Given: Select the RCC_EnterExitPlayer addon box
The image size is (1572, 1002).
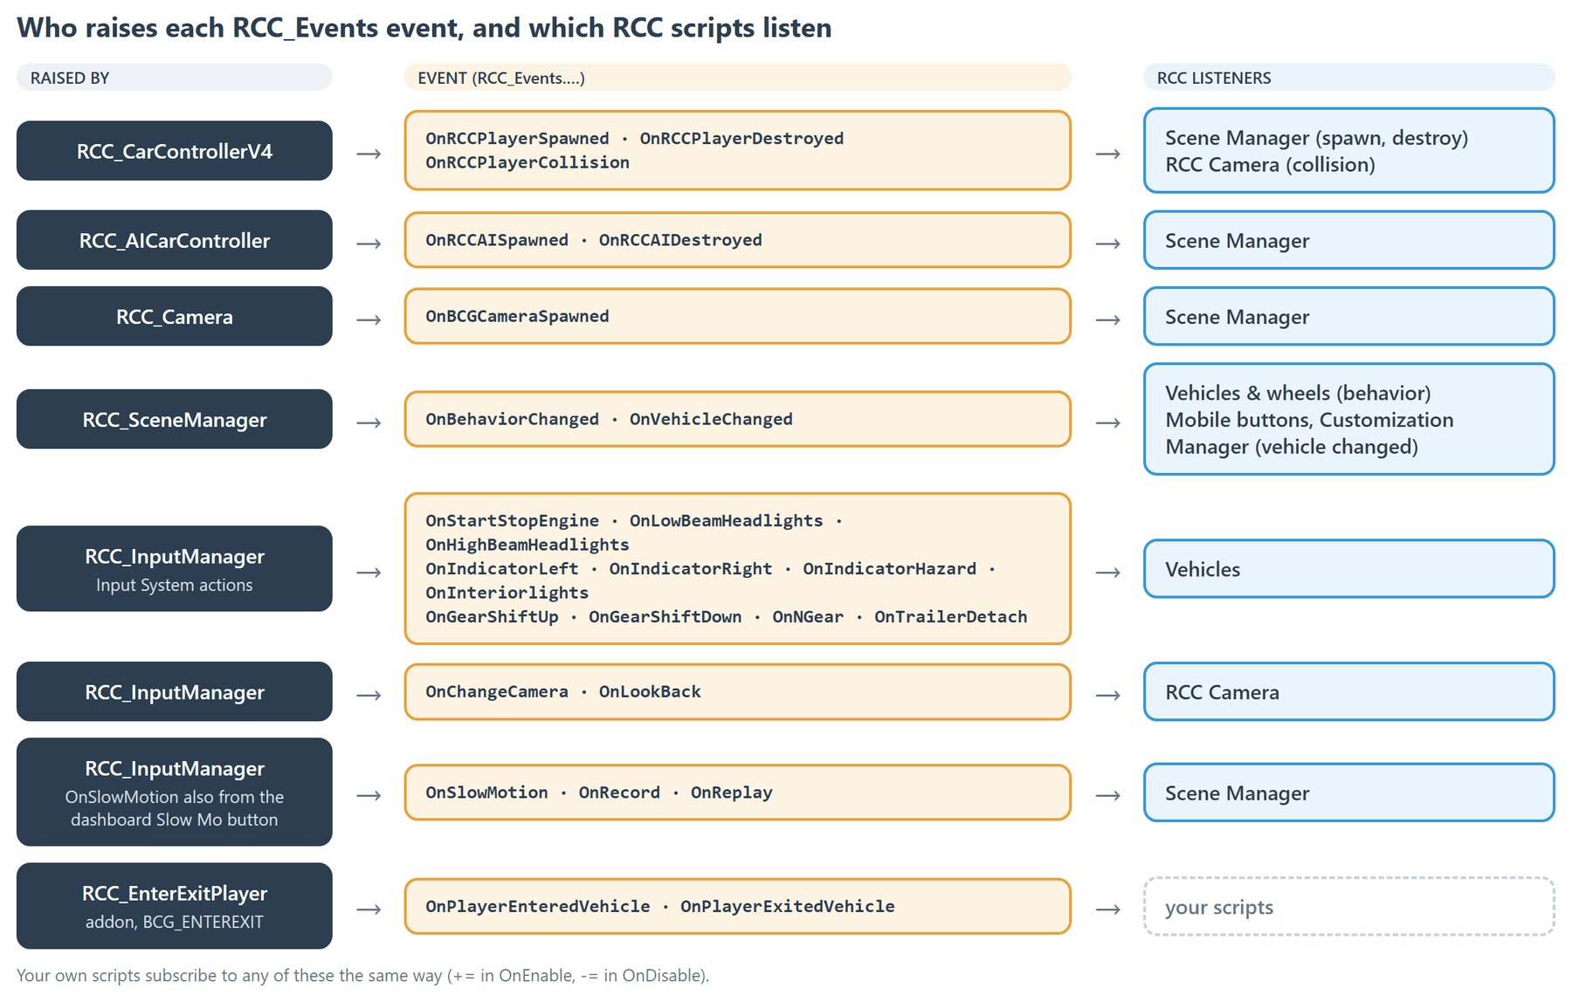Looking at the screenshot, I should pyautogui.click(x=175, y=906).
